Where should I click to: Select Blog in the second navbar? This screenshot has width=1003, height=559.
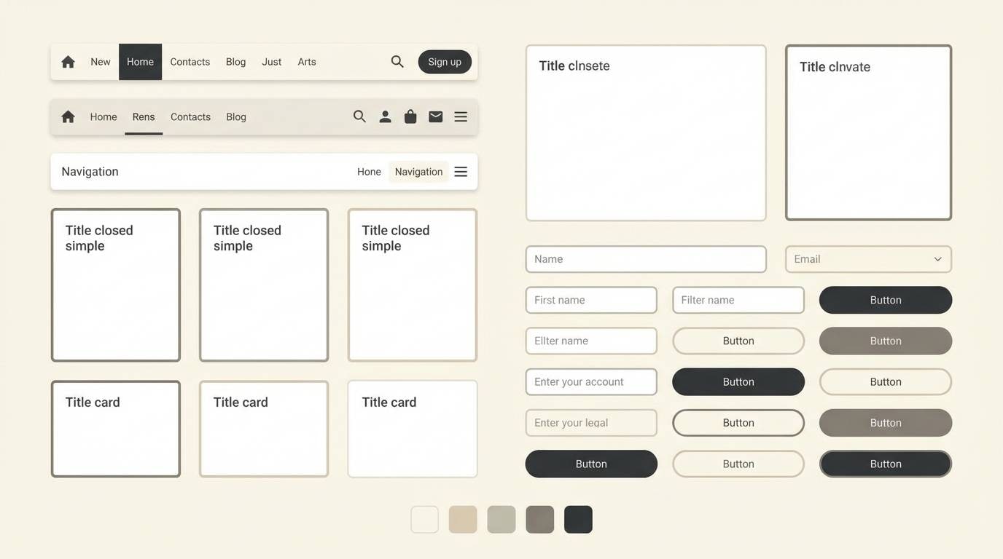(236, 115)
